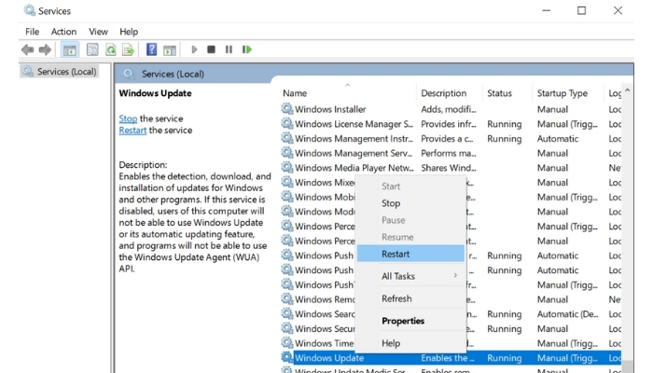The image size is (653, 373).
Task: Click 'Adds, modifi...' description cell
Action: (x=449, y=109)
